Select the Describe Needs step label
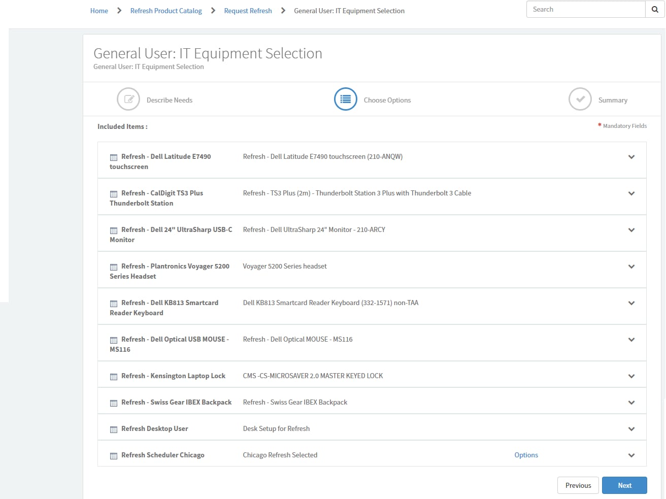 click(x=170, y=100)
